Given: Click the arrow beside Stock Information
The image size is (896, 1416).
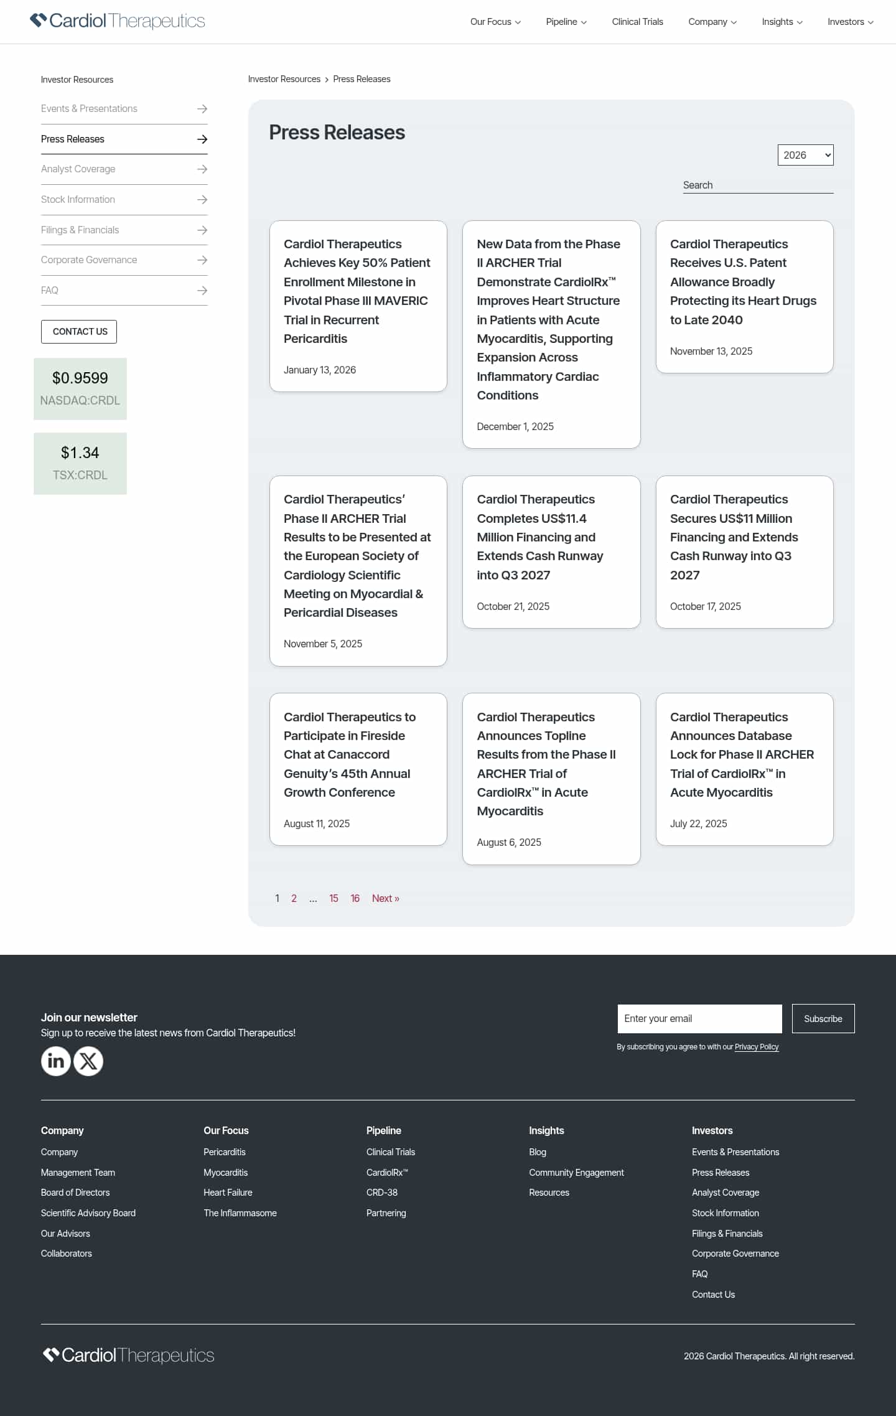Looking at the screenshot, I should [202, 200].
